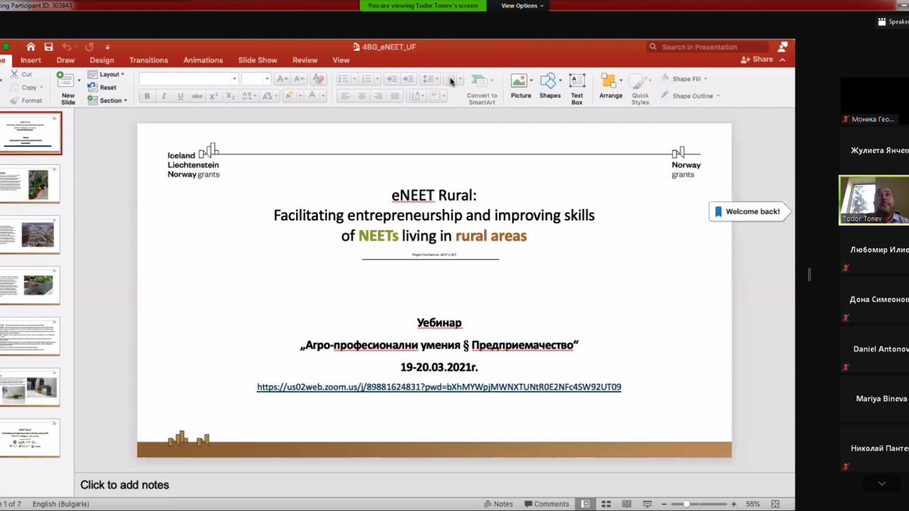Switch to the Transitions tab
The image size is (909, 511).
[x=148, y=61]
